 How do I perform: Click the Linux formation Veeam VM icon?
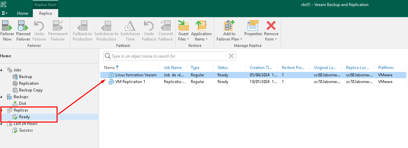111,75
